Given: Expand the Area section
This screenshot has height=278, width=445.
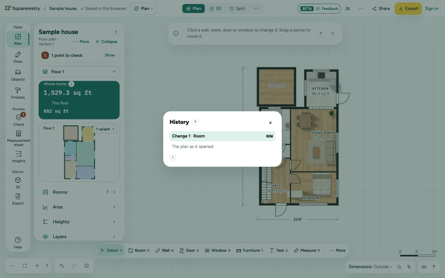Looking at the screenshot, I should tap(79, 207).
